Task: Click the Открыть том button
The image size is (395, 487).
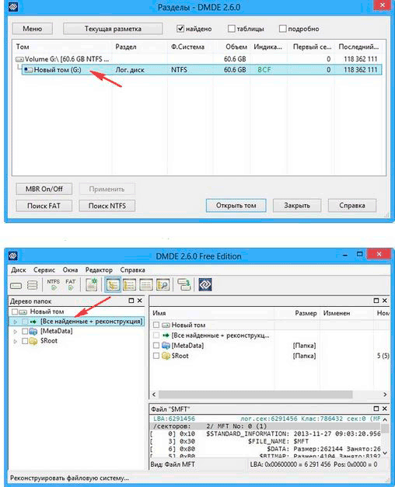Action: 236,206
